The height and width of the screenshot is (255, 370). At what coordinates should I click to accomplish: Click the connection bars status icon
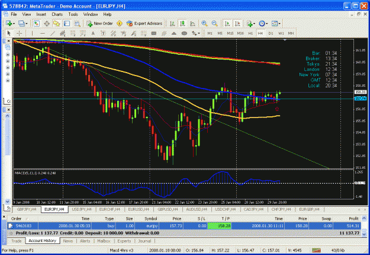(317, 250)
